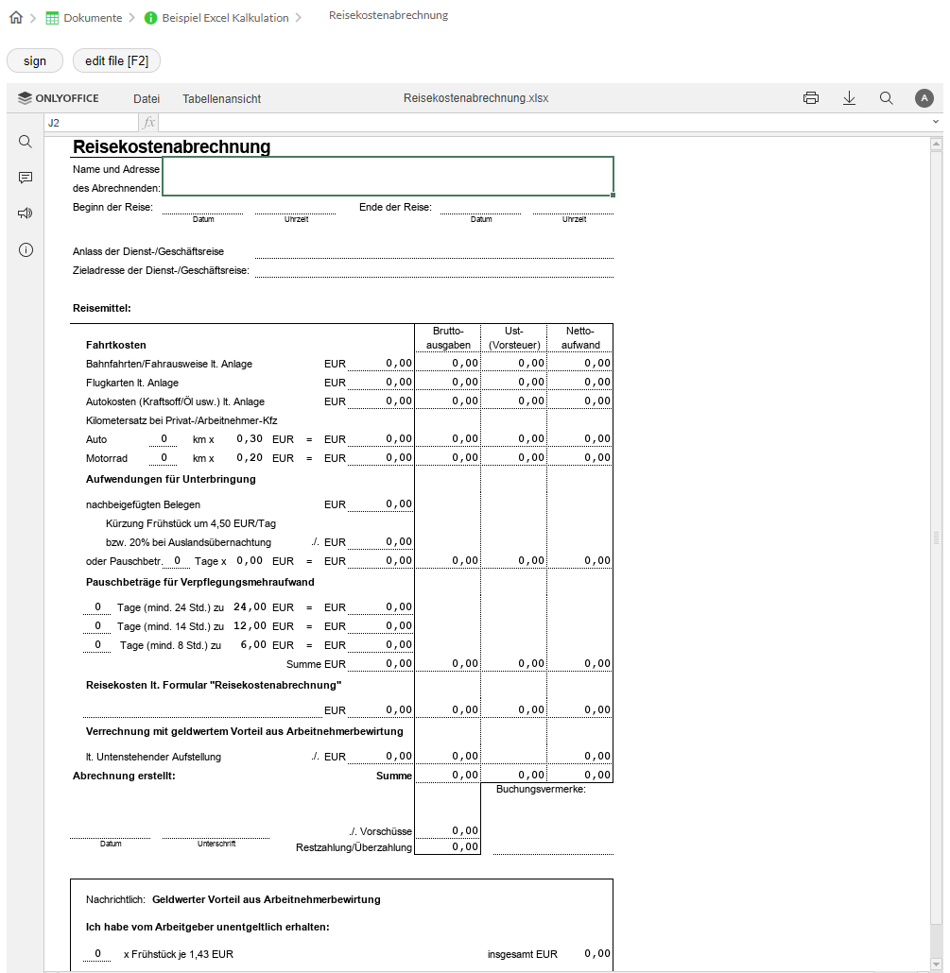Select the 'Anlass der Dienst-/Geschäftsreise' cell
The height and width of the screenshot is (973, 950).
coord(148,251)
